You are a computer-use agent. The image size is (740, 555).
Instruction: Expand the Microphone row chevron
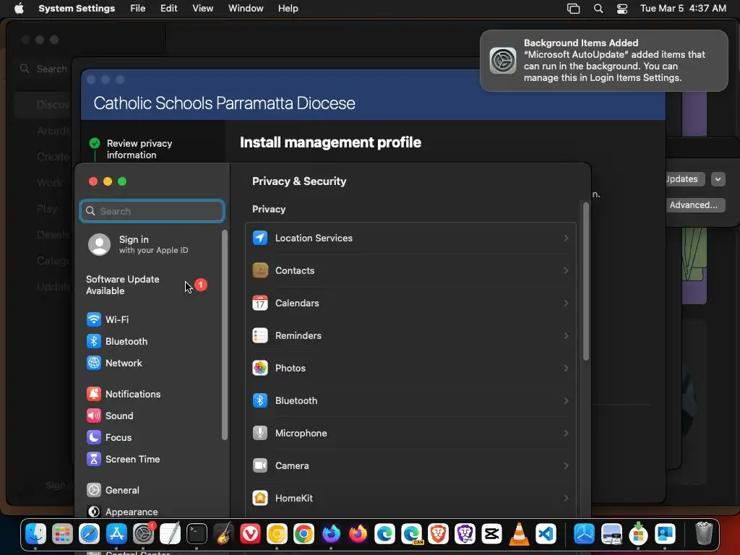click(x=565, y=434)
